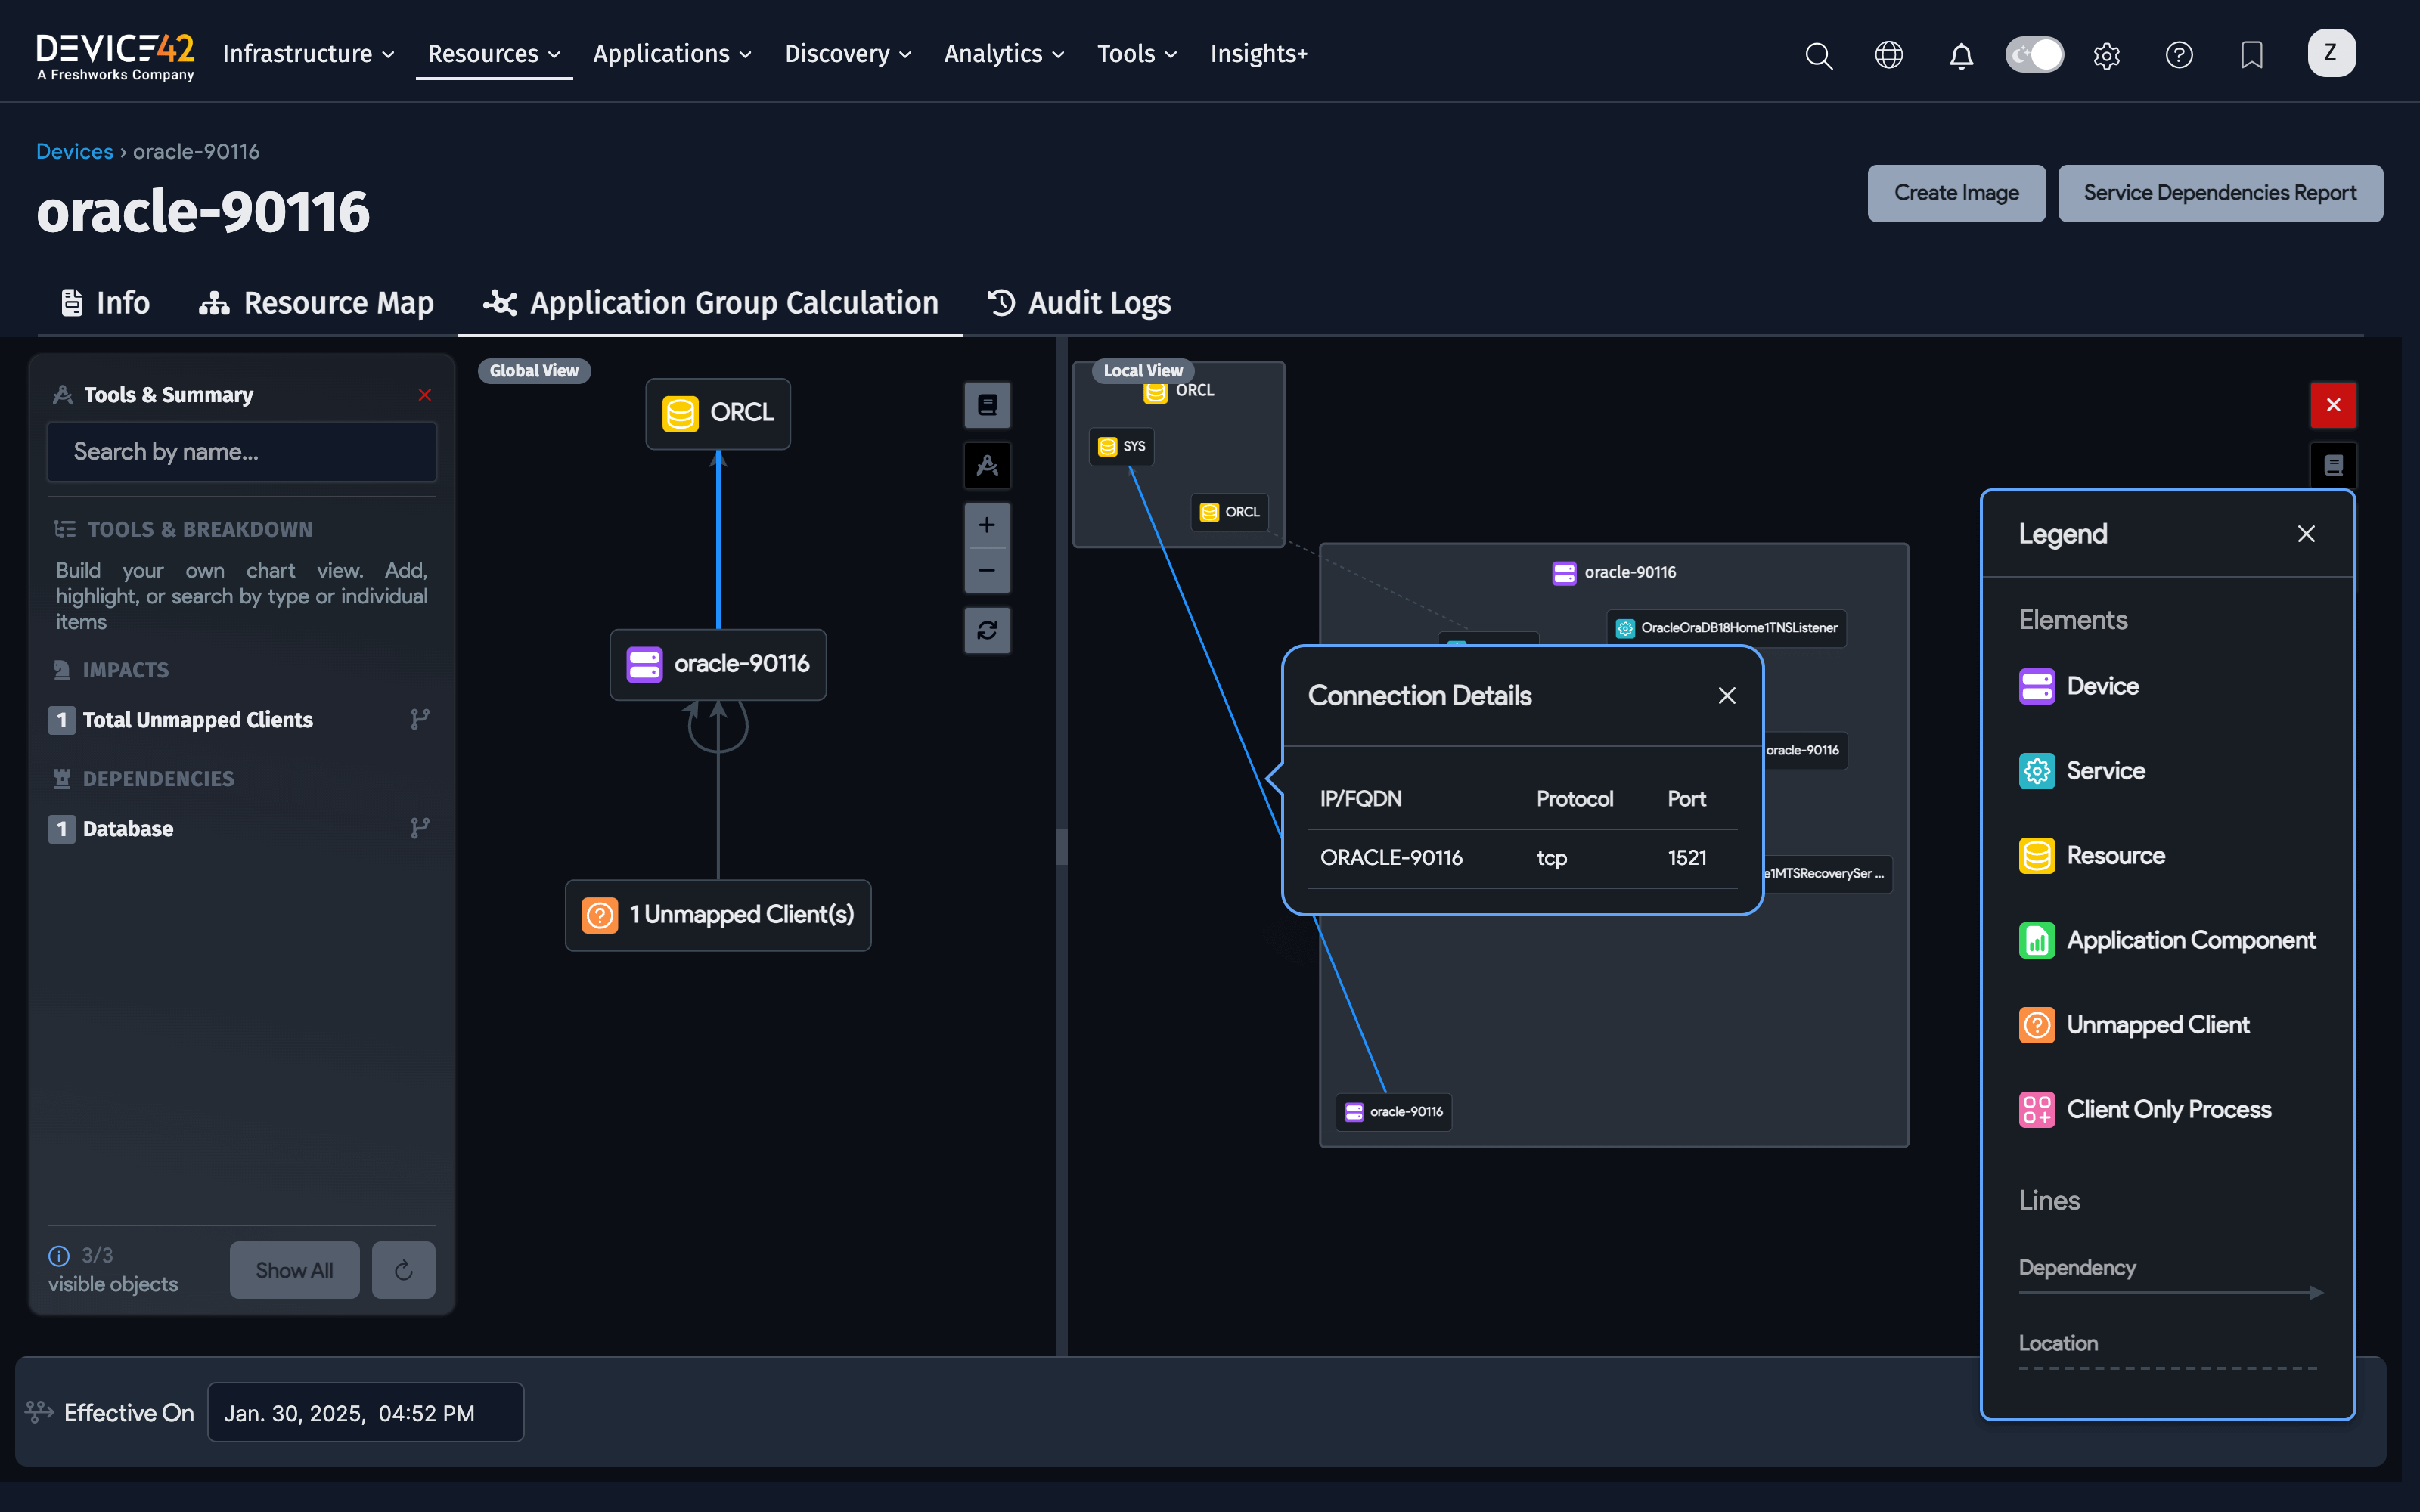The height and width of the screenshot is (1512, 2420).
Task: Follow the Devices breadcrumb link
Action: click(x=74, y=151)
